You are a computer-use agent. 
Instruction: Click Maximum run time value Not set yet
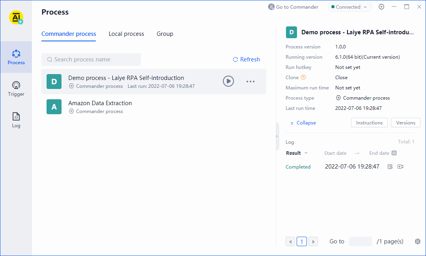coord(348,87)
